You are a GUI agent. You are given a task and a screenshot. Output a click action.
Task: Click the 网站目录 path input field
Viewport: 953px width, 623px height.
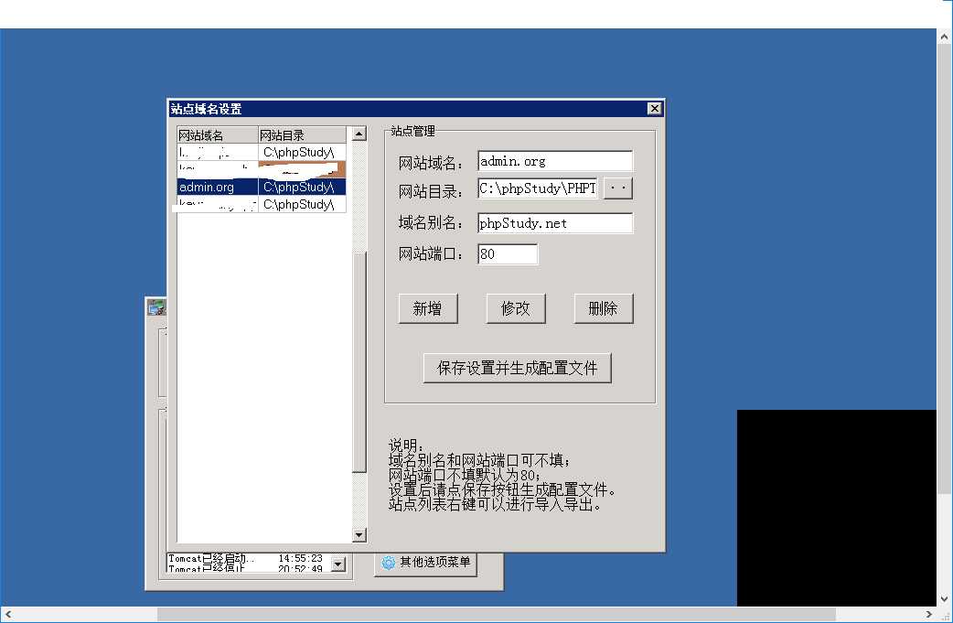click(x=538, y=188)
